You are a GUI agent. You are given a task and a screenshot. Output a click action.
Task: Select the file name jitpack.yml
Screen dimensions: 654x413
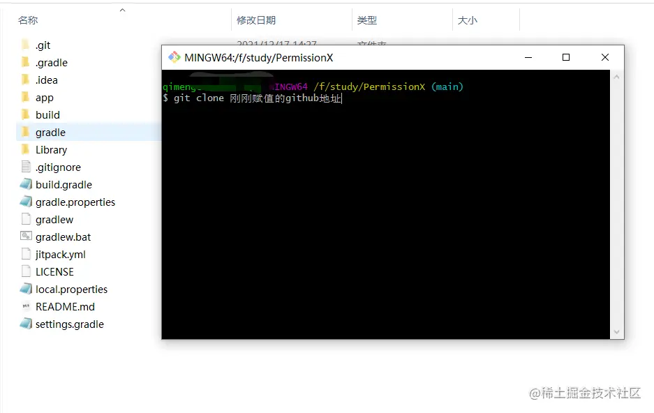(x=61, y=254)
